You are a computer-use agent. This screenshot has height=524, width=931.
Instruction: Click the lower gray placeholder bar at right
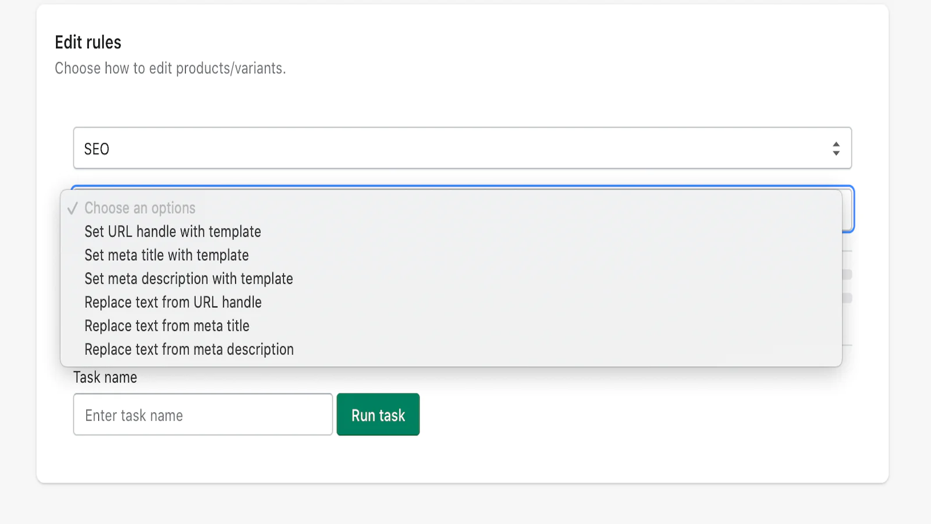[x=847, y=298]
